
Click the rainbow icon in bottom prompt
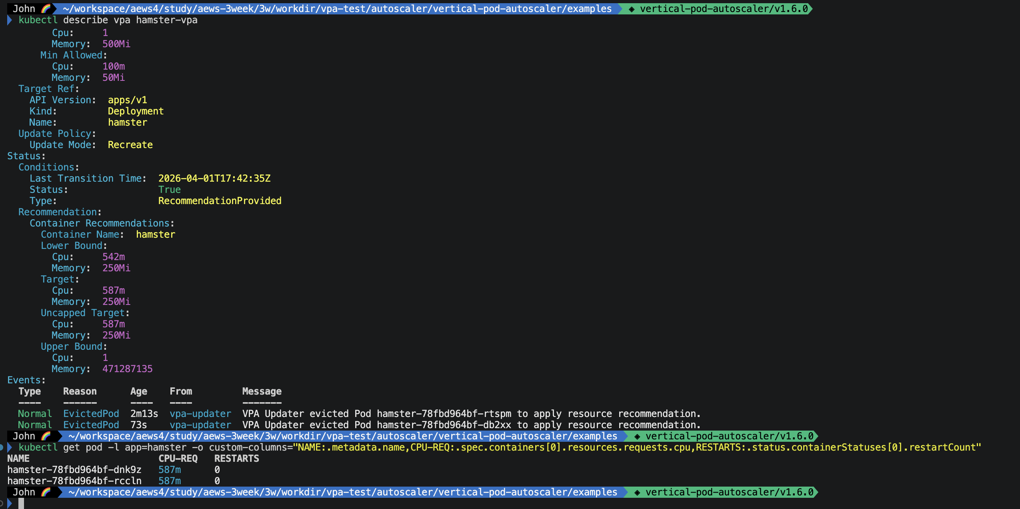[x=46, y=492]
